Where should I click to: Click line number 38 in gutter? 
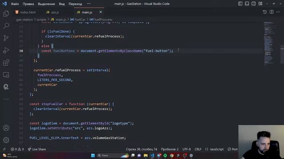(x=21, y=51)
